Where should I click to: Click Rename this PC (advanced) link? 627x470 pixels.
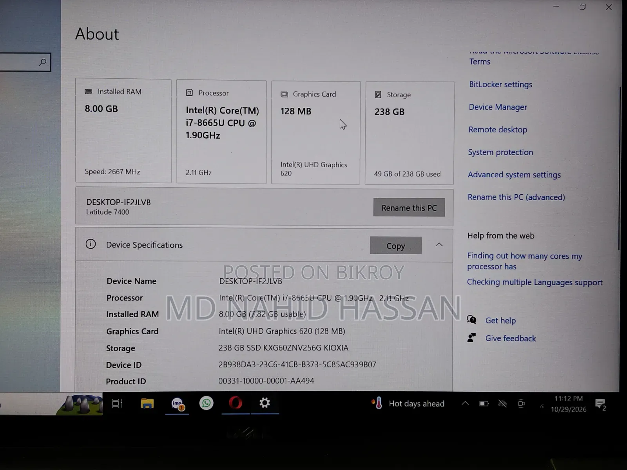pos(516,197)
